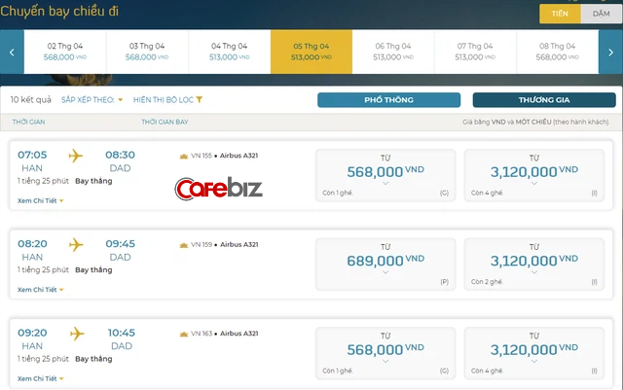Image resolution: width=623 pixels, height=390 pixels.
Task: Click the Phổ Thông economy class button
Action: [388, 100]
